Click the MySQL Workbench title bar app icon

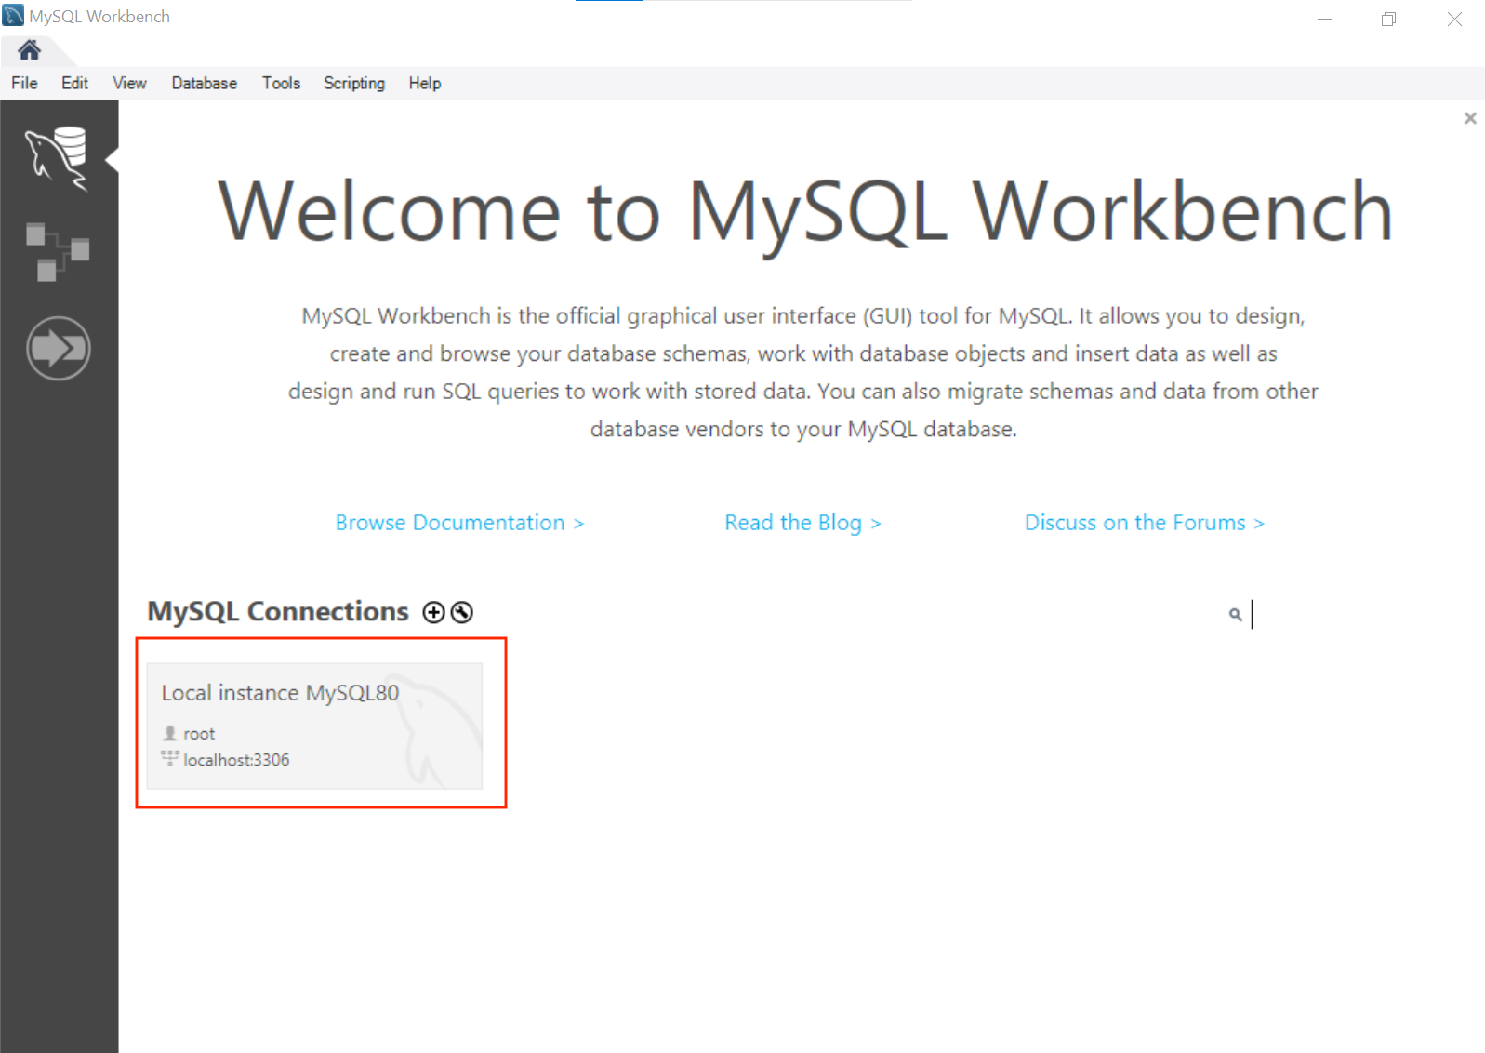pyautogui.click(x=13, y=16)
